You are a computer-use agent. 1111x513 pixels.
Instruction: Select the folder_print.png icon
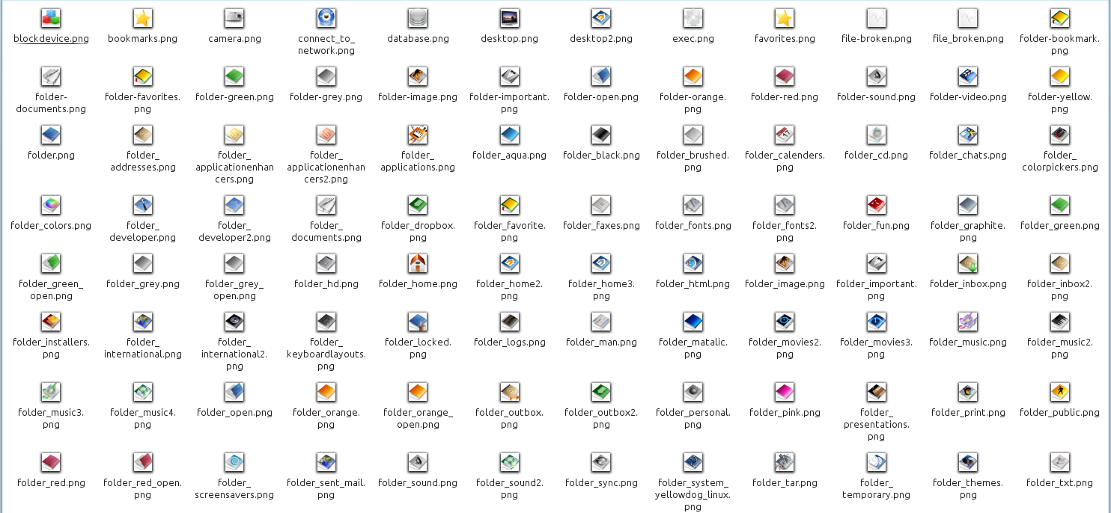(968, 392)
